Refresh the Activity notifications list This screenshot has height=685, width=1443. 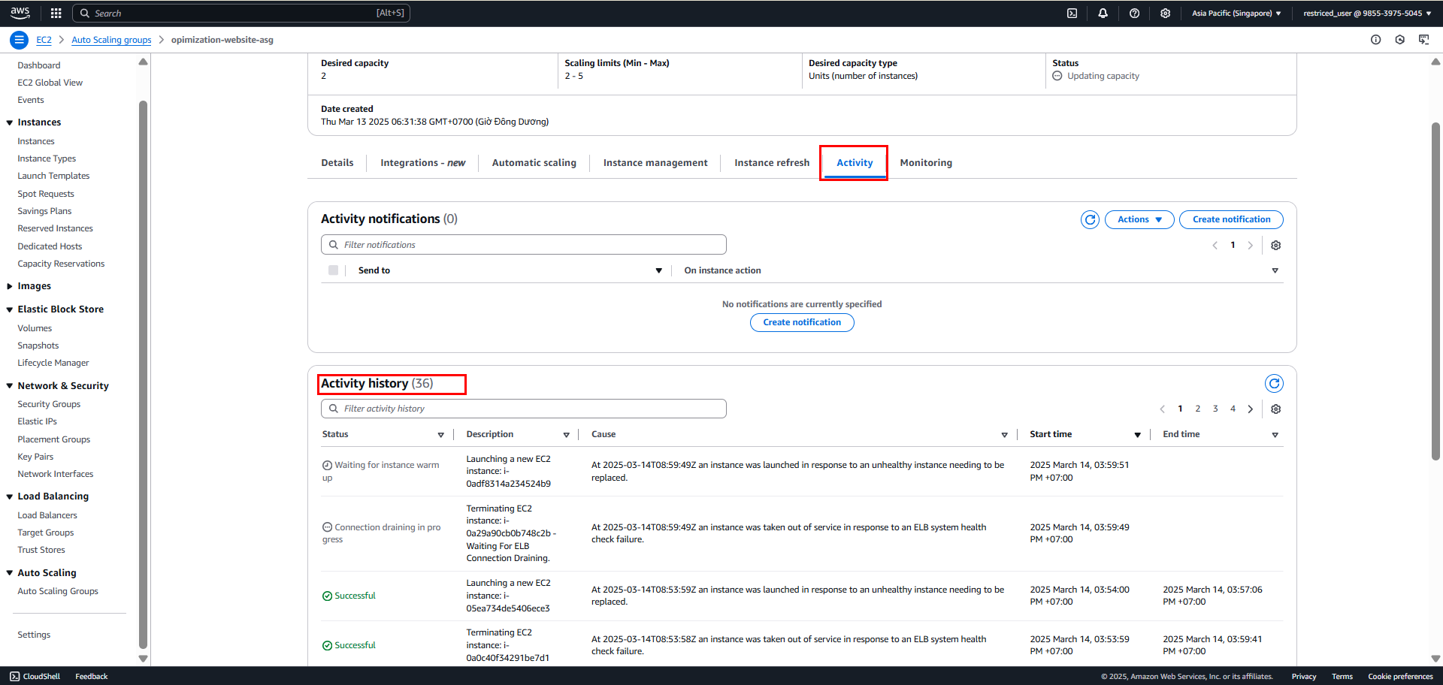pyautogui.click(x=1091, y=219)
